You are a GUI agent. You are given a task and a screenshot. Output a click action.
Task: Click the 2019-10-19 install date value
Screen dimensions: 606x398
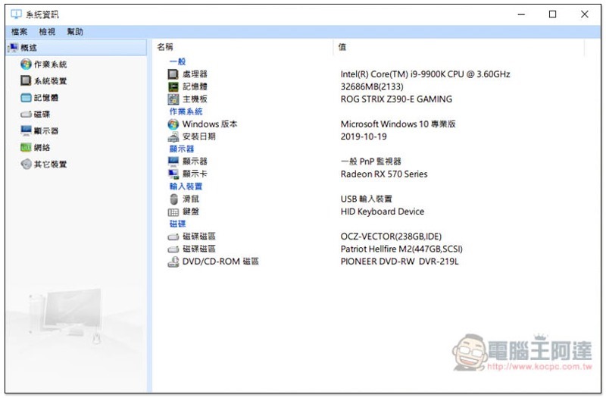click(x=364, y=136)
